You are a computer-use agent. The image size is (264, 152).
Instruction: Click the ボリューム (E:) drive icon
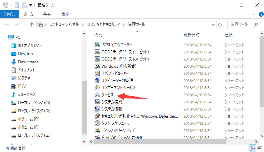coord(13,120)
